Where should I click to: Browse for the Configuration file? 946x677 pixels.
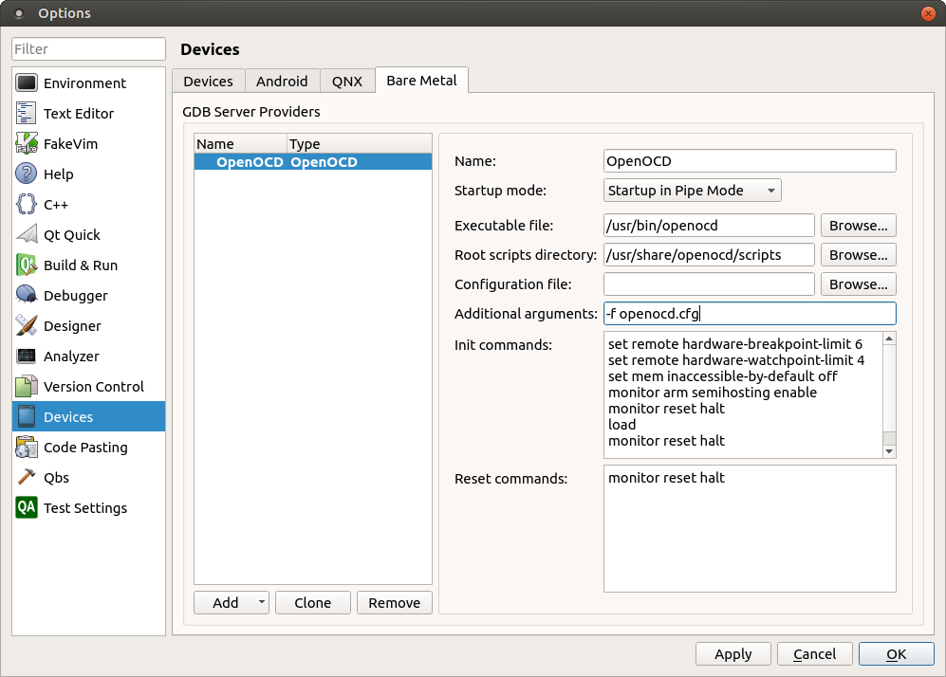coord(858,284)
